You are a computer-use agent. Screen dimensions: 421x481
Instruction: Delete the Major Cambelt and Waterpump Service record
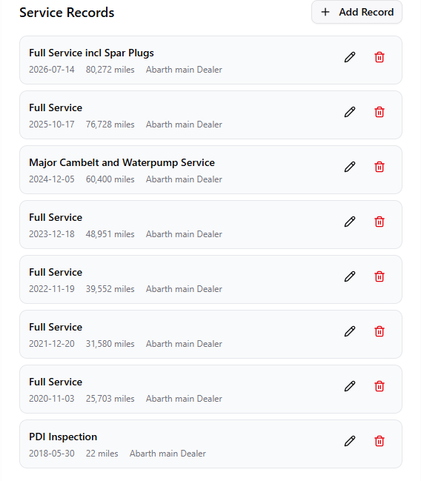pos(379,167)
